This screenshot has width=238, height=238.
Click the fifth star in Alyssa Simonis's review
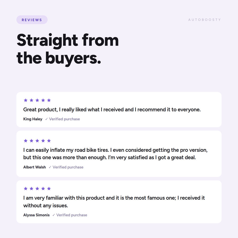point(49,189)
